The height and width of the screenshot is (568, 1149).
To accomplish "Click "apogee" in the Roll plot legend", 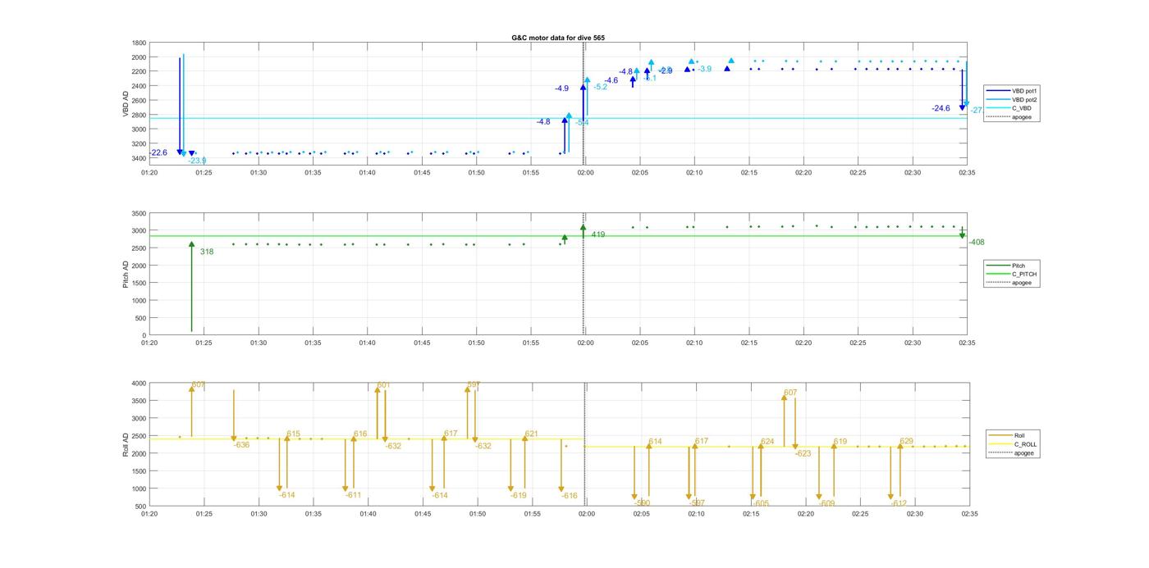I will (x=1014, y=452).
